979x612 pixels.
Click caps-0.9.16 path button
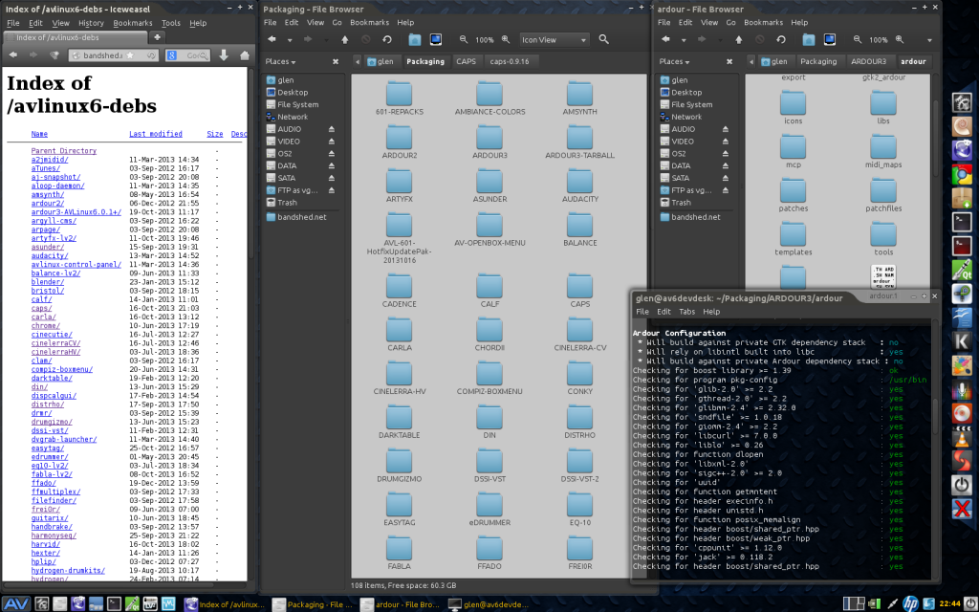pos(510,62)
